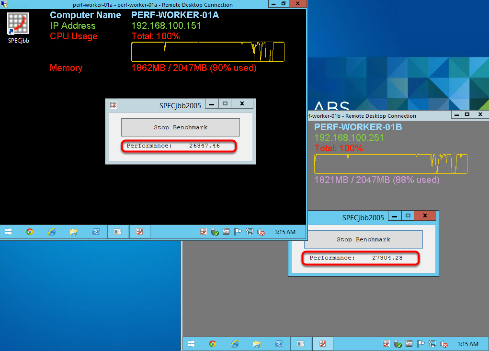
Task: Select SPECjbb taskbar item in perf-worker-01b
Action: click(x=323, y=344)
